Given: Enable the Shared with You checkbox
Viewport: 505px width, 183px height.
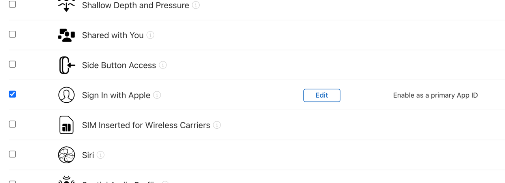Looking at the screenshot, I should point(13,34).
